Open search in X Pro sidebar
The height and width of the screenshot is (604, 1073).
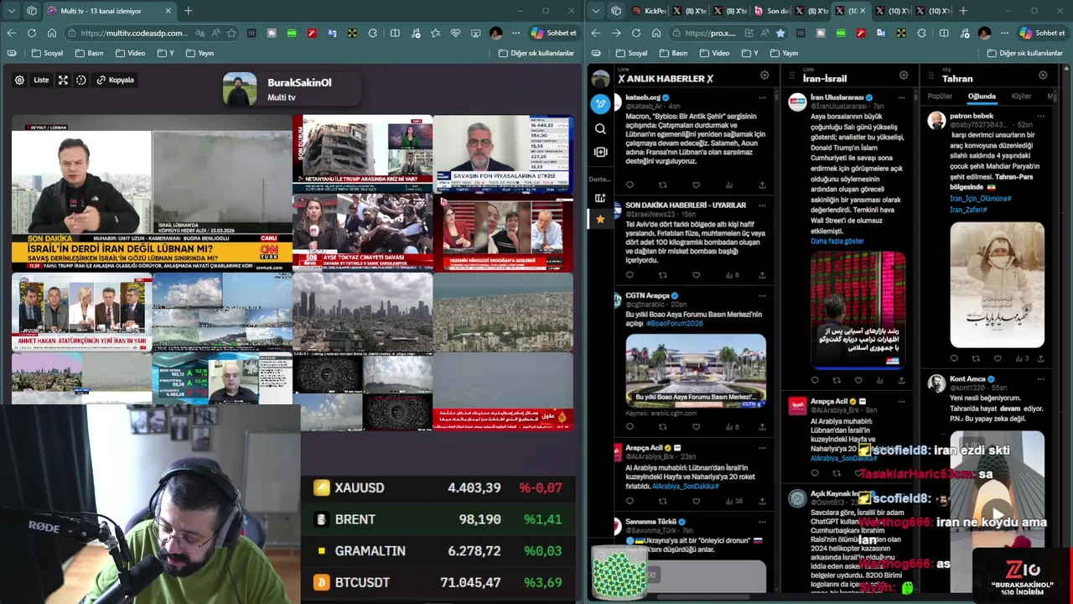tap(600, 128)
